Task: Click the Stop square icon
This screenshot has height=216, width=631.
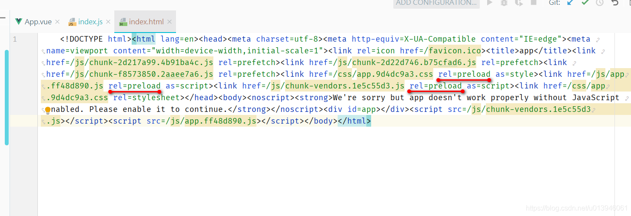Action: (534, 3)
